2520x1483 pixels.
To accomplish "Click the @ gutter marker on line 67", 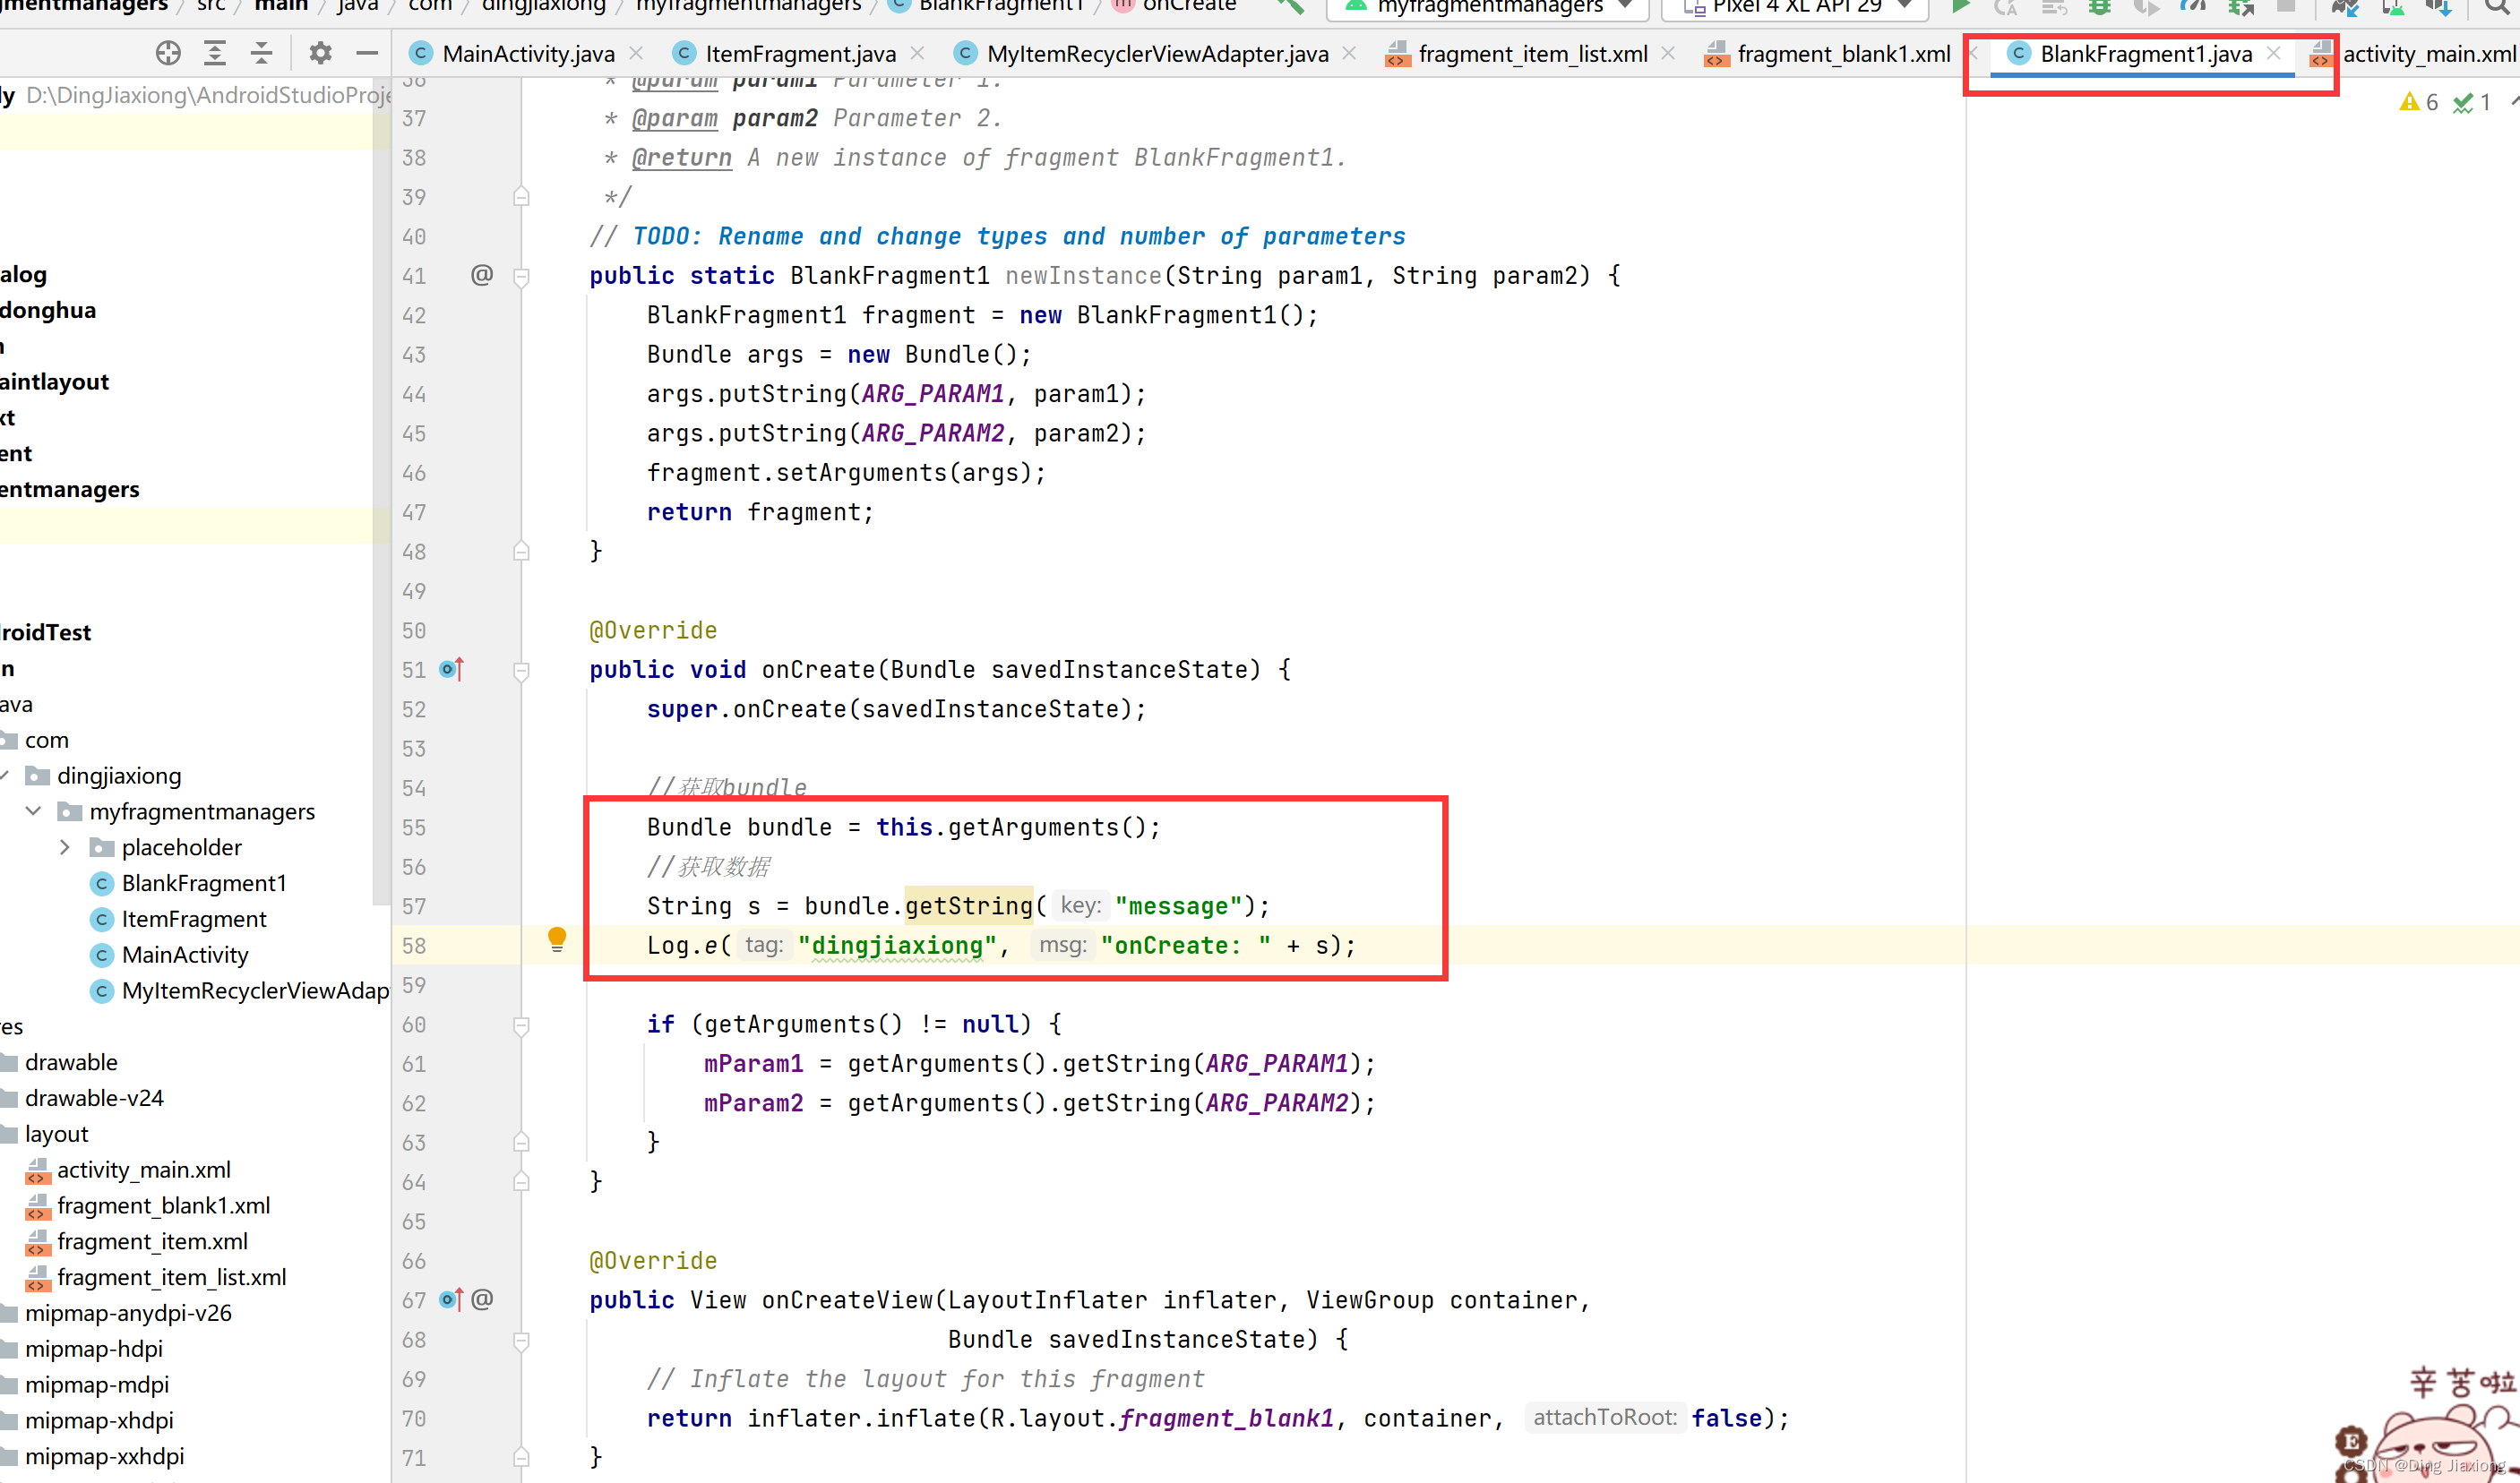I will click(482, 1299).
